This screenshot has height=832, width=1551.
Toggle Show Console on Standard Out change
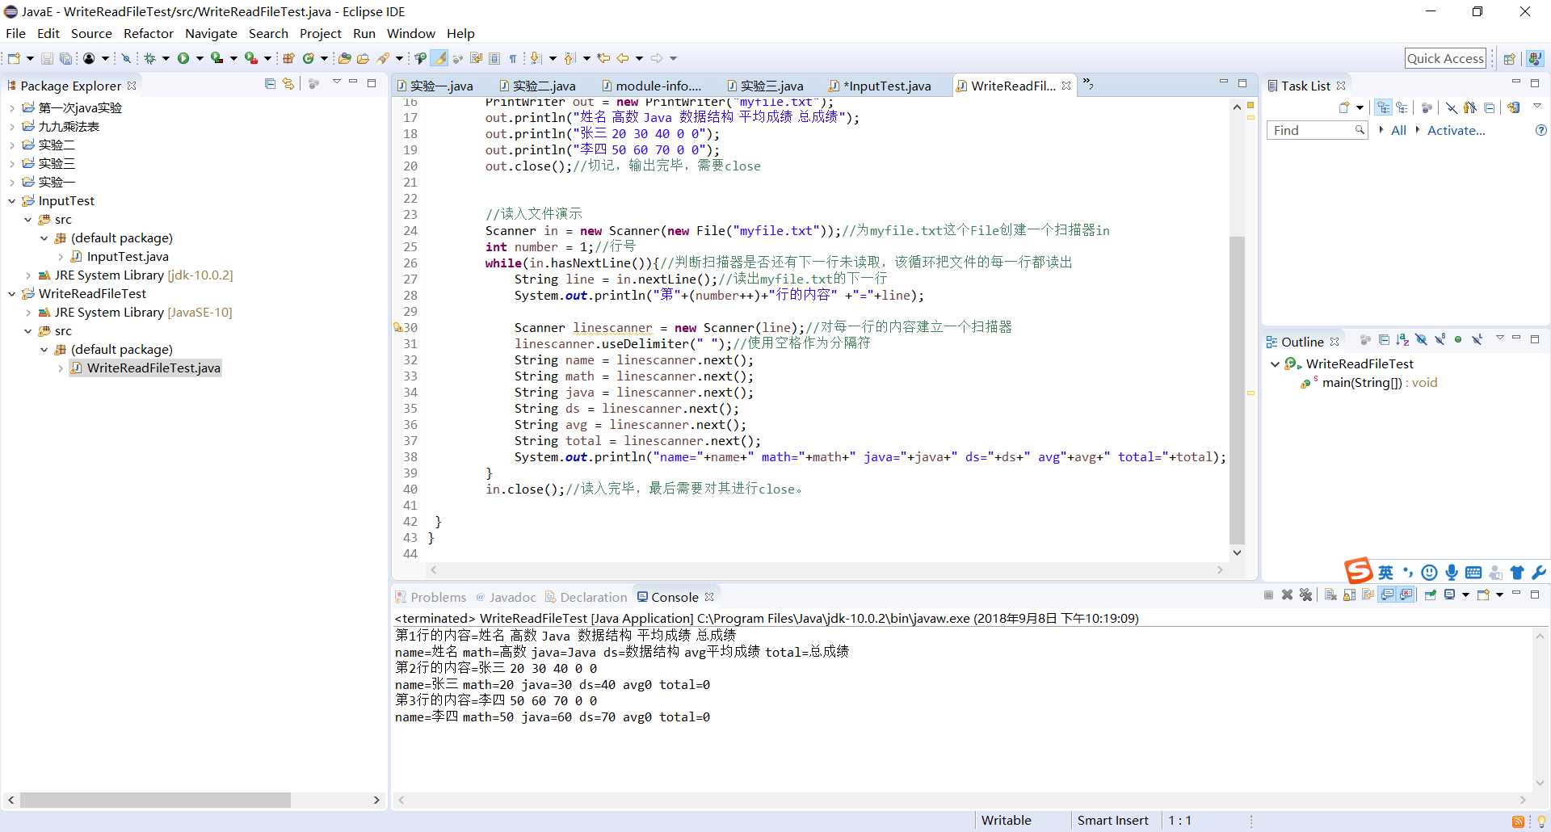tap(1388, 595)
